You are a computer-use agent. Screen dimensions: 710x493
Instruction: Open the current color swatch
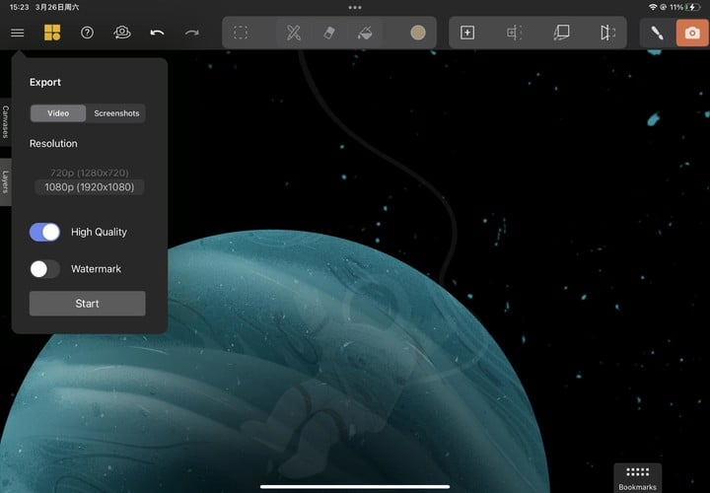coord(417,33)
